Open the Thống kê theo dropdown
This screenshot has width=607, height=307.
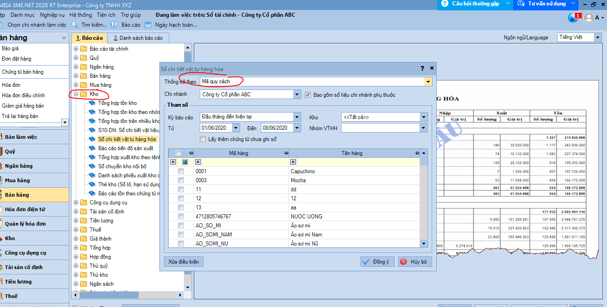428,82
